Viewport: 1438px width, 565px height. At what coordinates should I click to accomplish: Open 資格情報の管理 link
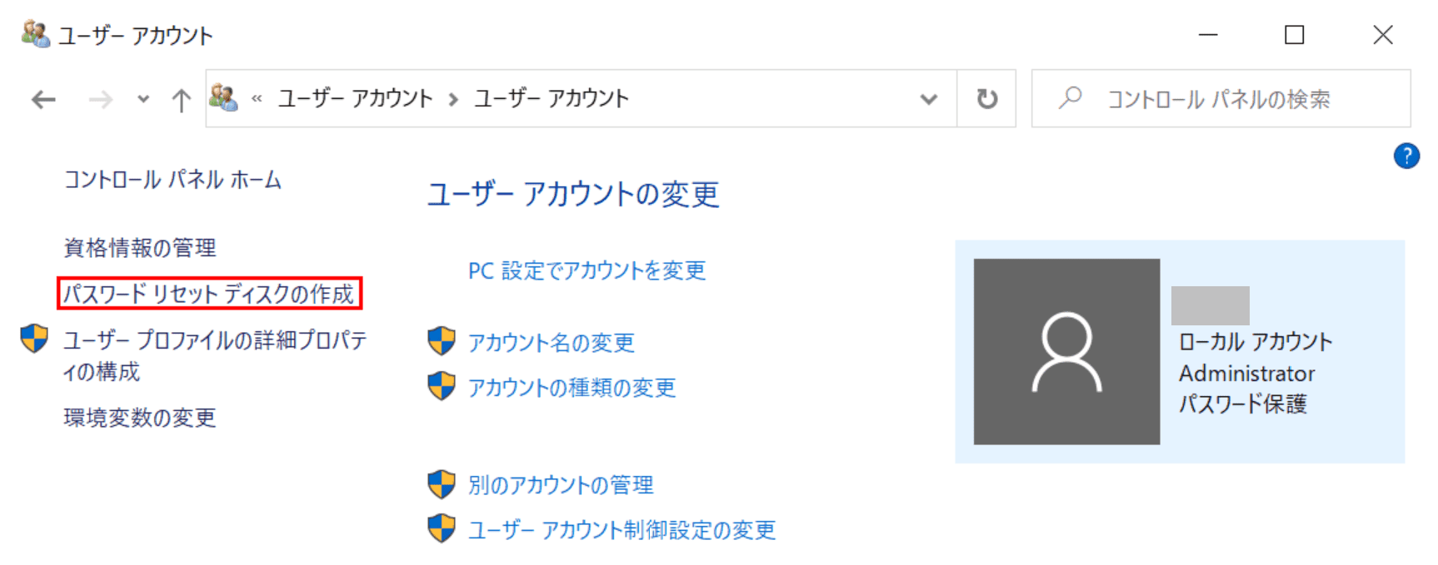point(140,248)
